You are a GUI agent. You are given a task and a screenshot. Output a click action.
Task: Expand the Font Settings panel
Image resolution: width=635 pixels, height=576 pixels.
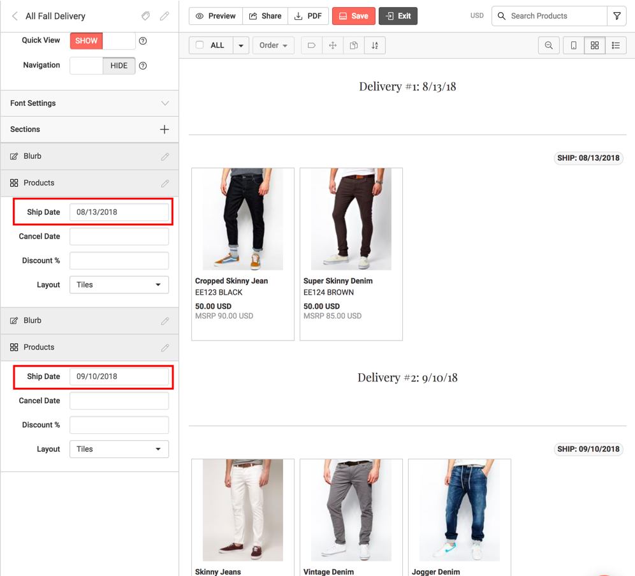pyautogui.click(x=89, y=103)
